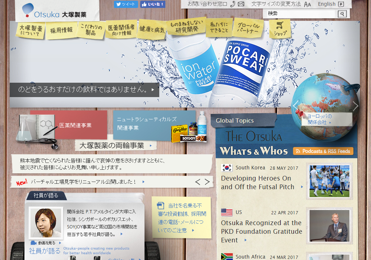
Task: Click the red New! badge
Action: [22, 182]
